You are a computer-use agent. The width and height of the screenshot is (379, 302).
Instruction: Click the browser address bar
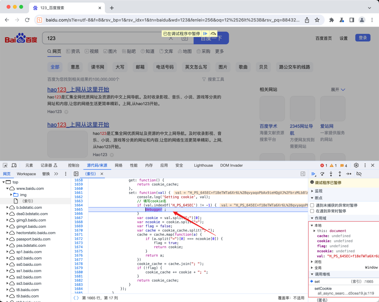[x=173, y=20]
